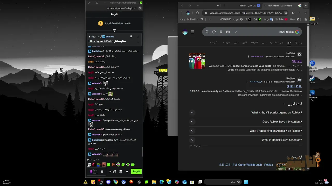Open the Chrome extensions puzzle icon
This screenshot has width=332, height=186.
pos(197,13)
